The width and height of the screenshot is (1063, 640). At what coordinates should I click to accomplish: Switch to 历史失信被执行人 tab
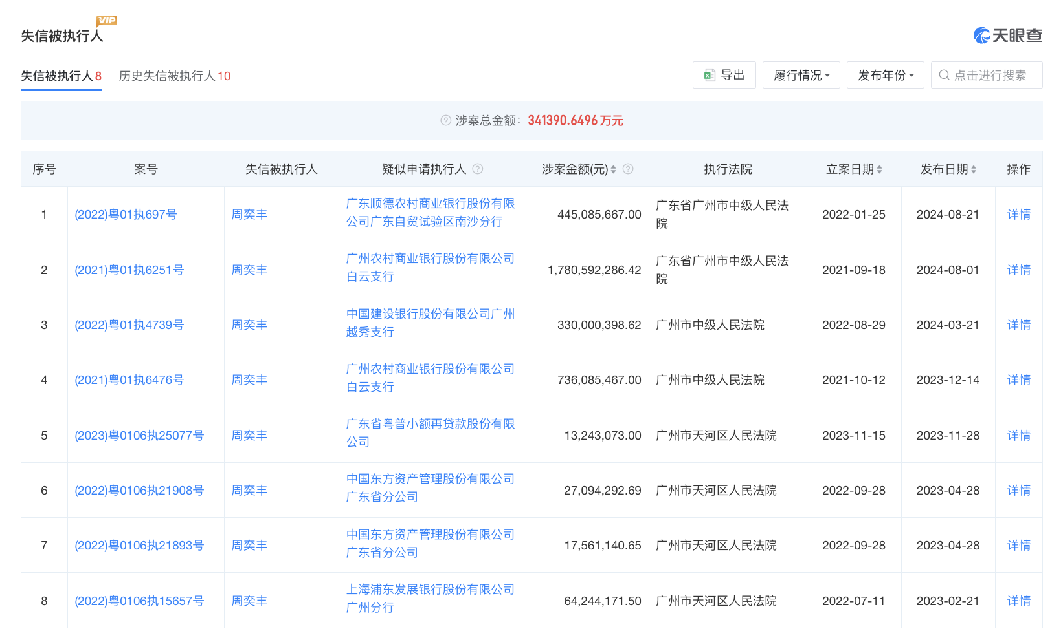tap(175, 76)
